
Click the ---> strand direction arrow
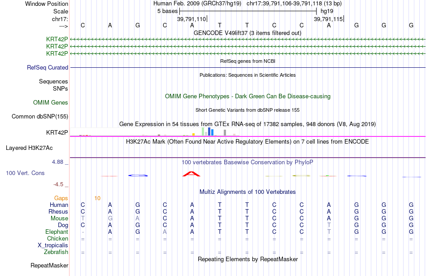(64, 26)
